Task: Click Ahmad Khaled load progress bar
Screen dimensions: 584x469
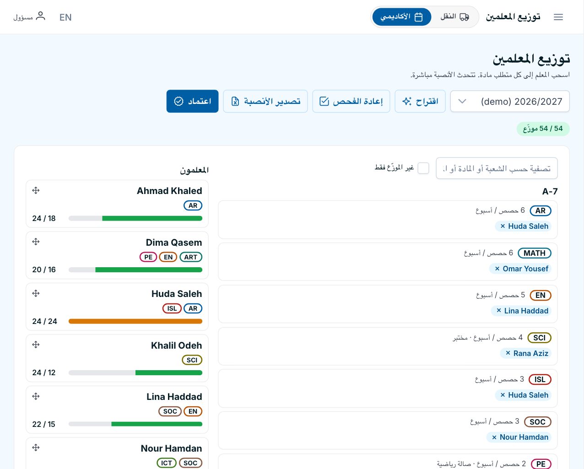Action: (x=135, y=218)
